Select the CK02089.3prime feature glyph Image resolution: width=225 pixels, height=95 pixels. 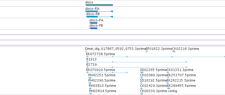click(141, 78)
